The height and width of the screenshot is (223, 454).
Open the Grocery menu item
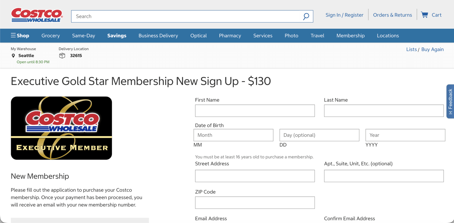(51, 36)
